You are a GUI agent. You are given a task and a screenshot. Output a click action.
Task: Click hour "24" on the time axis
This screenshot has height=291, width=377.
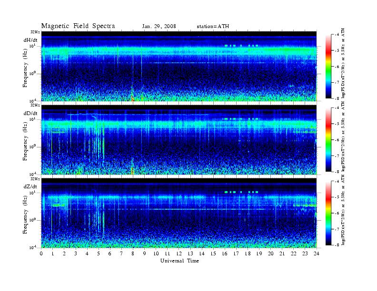pyautogui.click(x=317, y=254)
